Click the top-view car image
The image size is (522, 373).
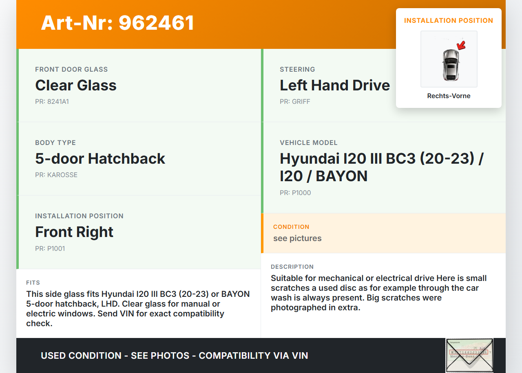point(450,64)
